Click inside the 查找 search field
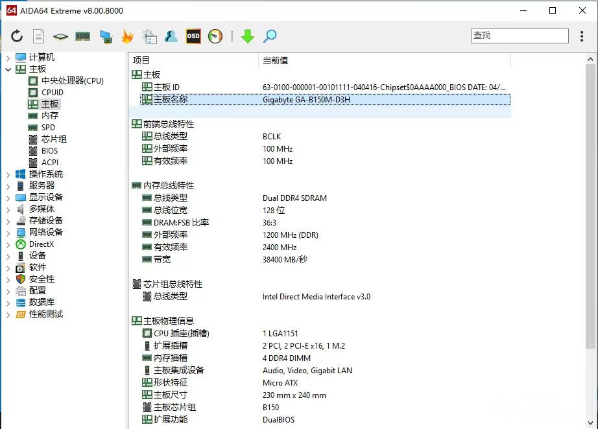The height and width of the screenshot is (429, 598). point(519,36)
